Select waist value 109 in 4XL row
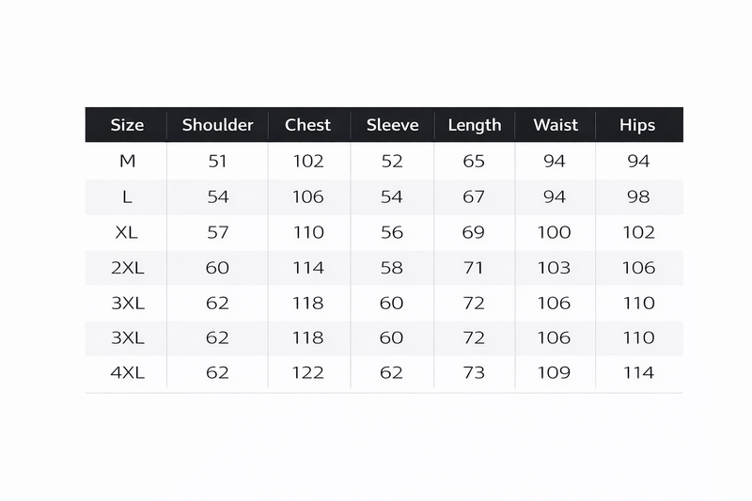Screen dimensions: 752x501 pyautogui.click(x=554, y=373)
